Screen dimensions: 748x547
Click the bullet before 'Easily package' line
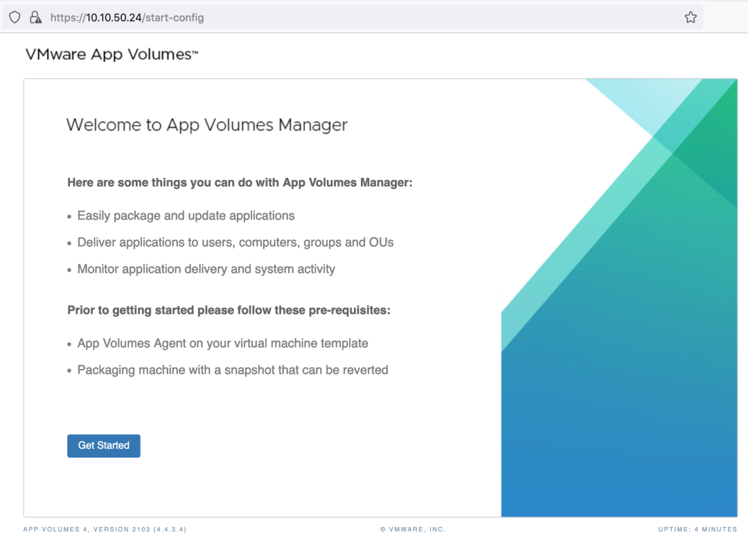point(69,217)
